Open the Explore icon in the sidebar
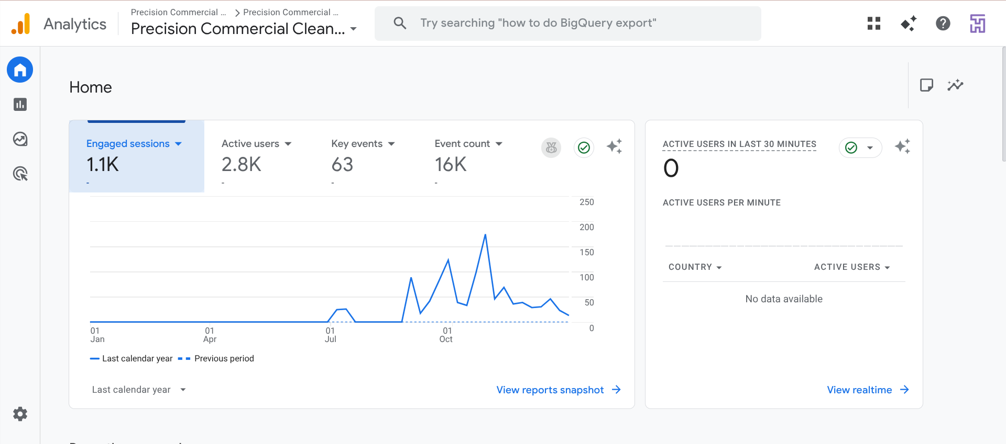Viewport: 1006px width, 444px height. tap(20, 139)
